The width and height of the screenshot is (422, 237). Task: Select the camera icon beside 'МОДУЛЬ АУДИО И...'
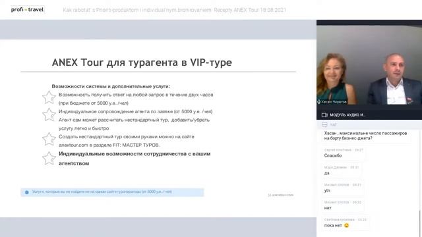click(324, 115)
